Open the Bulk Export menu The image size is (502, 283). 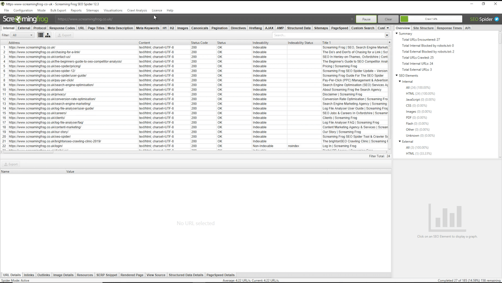pyautogui.click(x=58, y=10)
